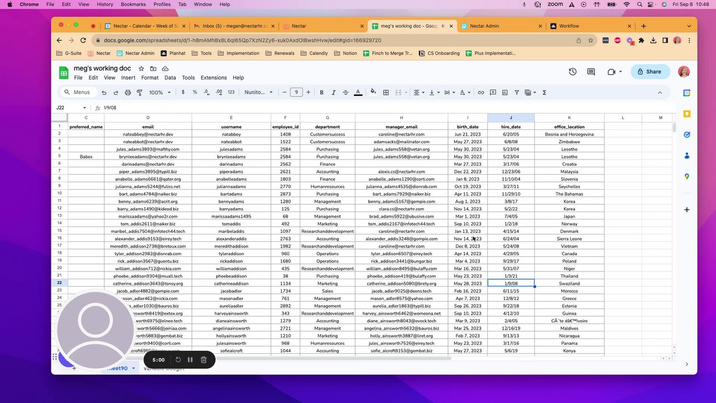
Task: Increase the font size
Action: (x=308, y=92)
